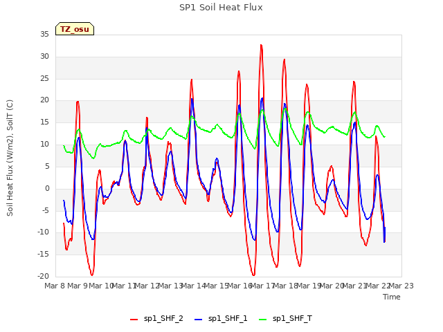Click the y-axis tick label 20
This screenshot has height=332, width=443.
pos(44,100)
